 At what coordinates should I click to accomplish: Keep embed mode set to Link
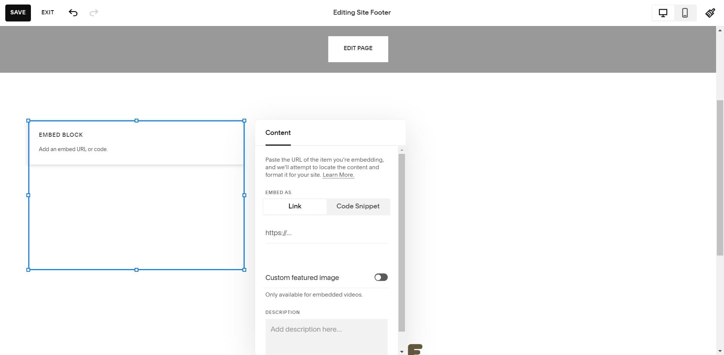(295, 206)
